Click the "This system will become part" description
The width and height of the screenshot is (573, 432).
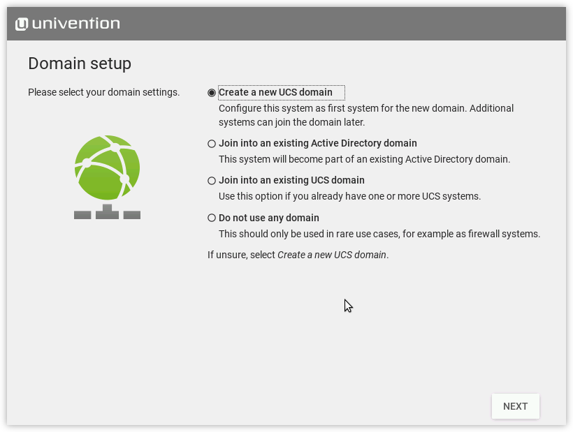364,159
